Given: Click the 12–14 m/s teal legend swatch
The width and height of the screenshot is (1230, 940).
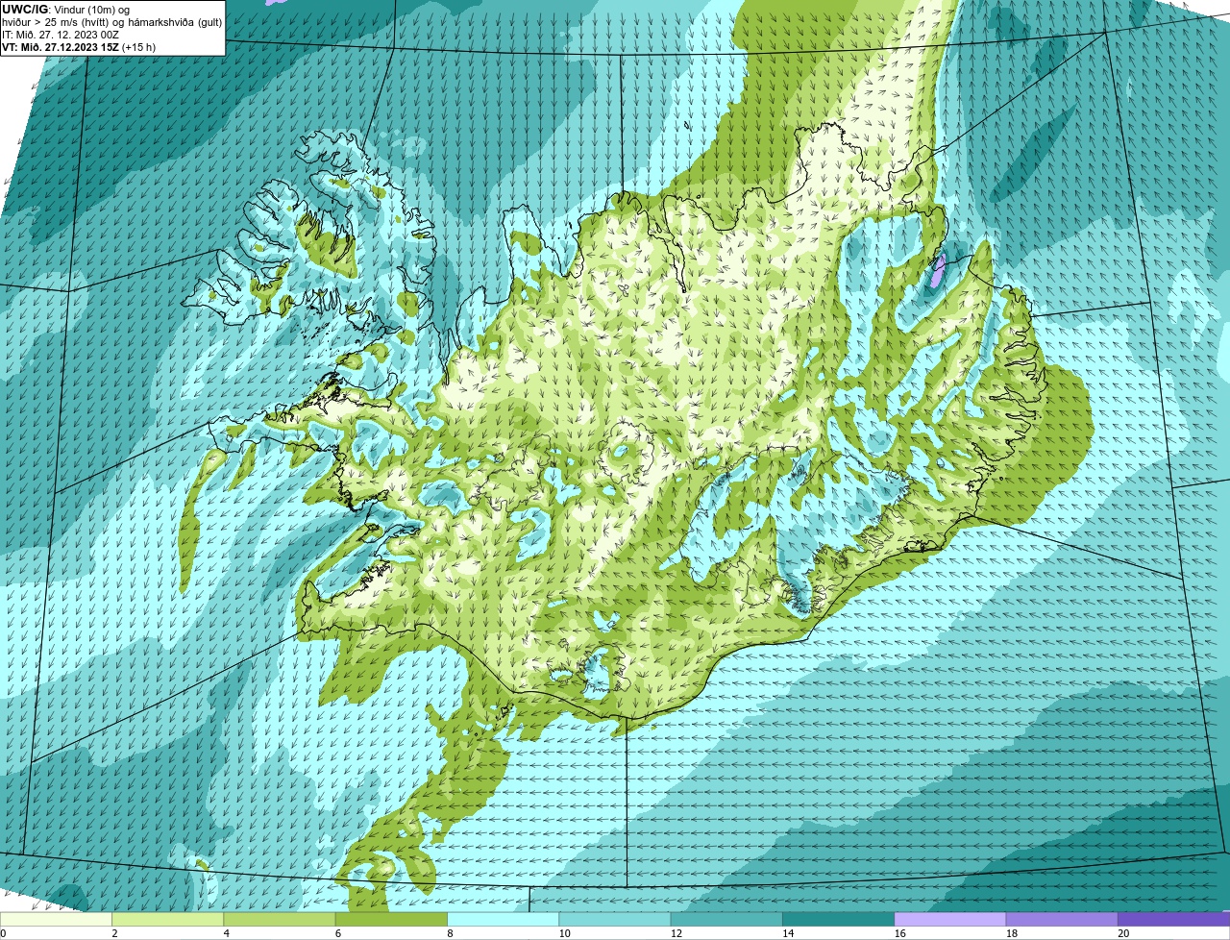Looking at the screenshot, I should (x=726, y=919).
